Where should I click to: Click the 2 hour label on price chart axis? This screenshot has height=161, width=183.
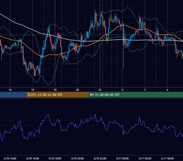(145, 90)
